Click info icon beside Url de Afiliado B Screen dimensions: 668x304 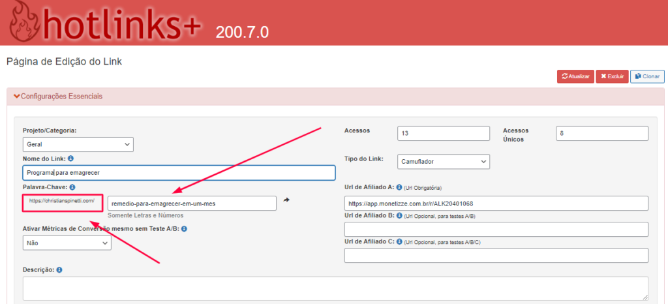pyautogui.click(x=399, y=216)
